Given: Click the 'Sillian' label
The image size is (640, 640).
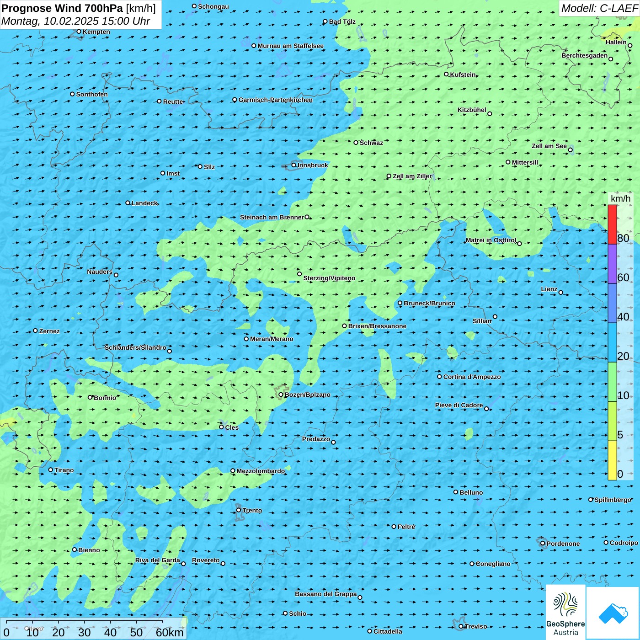Looking at the screenshot, I should pyautogui.click(x=482, y=321).
